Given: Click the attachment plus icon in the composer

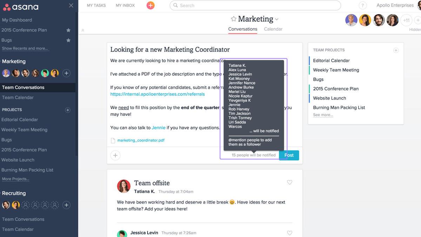Looking at the screenshot, I should [115, 155].
